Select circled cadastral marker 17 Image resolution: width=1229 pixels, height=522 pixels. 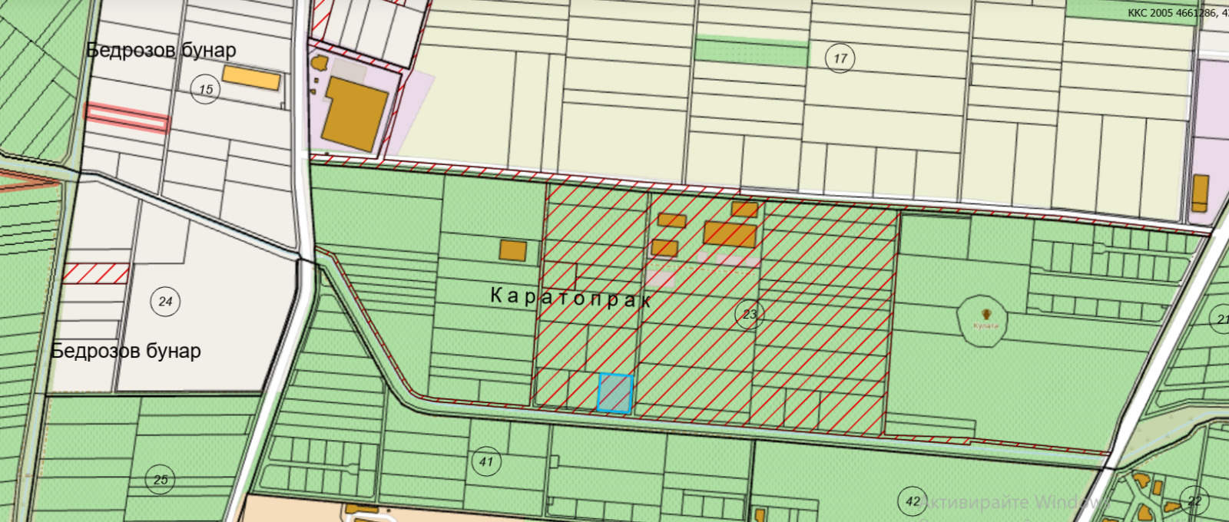click(840, 58)
